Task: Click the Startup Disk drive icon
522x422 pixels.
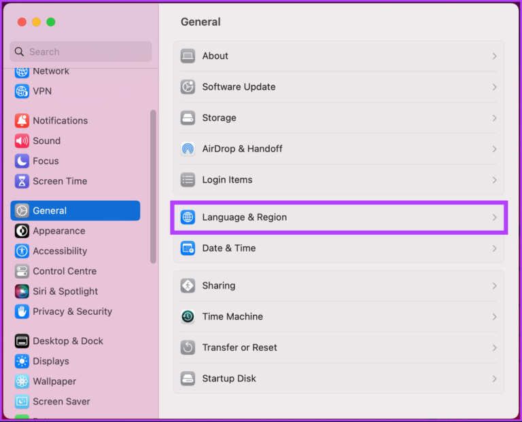Action: pos(188,379)
